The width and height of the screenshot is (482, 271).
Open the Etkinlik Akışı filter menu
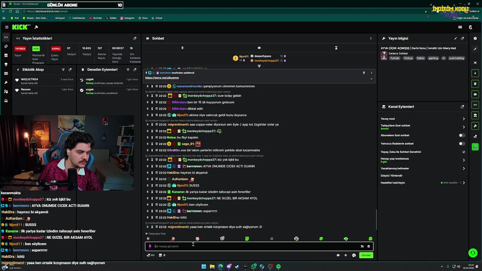click(63, 70)
